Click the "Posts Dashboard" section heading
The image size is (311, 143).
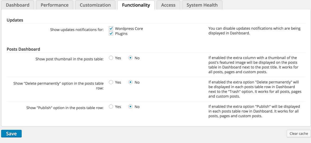[23, 49]
